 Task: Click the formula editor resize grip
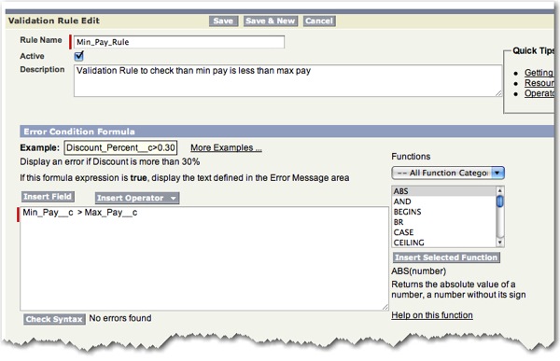point(385,307)
